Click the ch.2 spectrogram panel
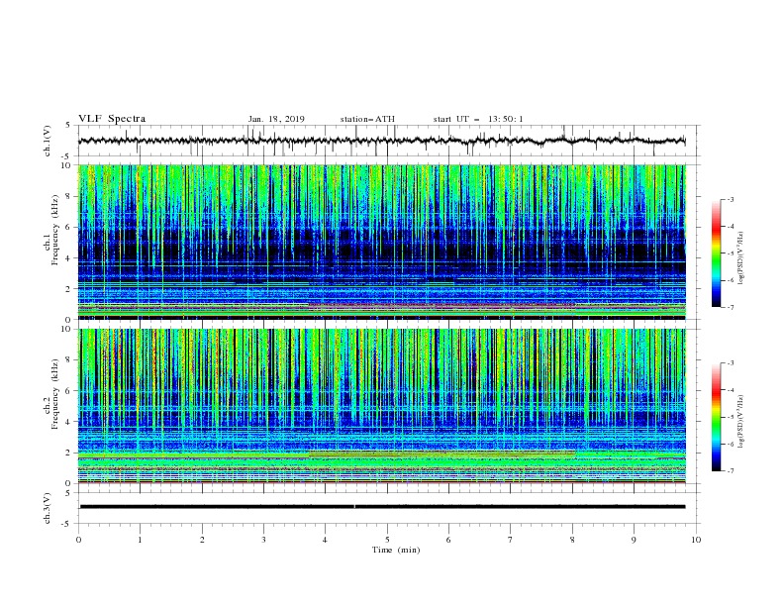Image resolution: width=784 pixels, height=606 pixels. point(381,406)
